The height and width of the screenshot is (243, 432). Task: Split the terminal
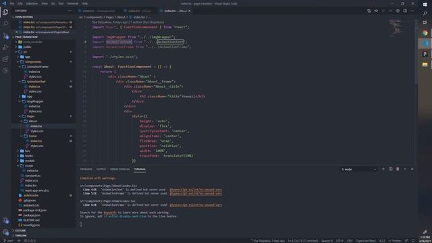pos(390,169)
